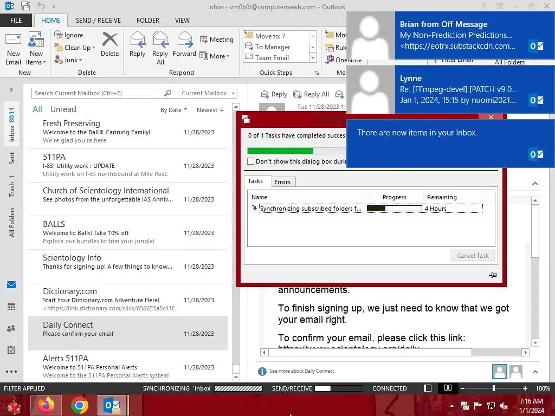Click the search magnifier icon
555x416 pixels.
coord(168,93)
